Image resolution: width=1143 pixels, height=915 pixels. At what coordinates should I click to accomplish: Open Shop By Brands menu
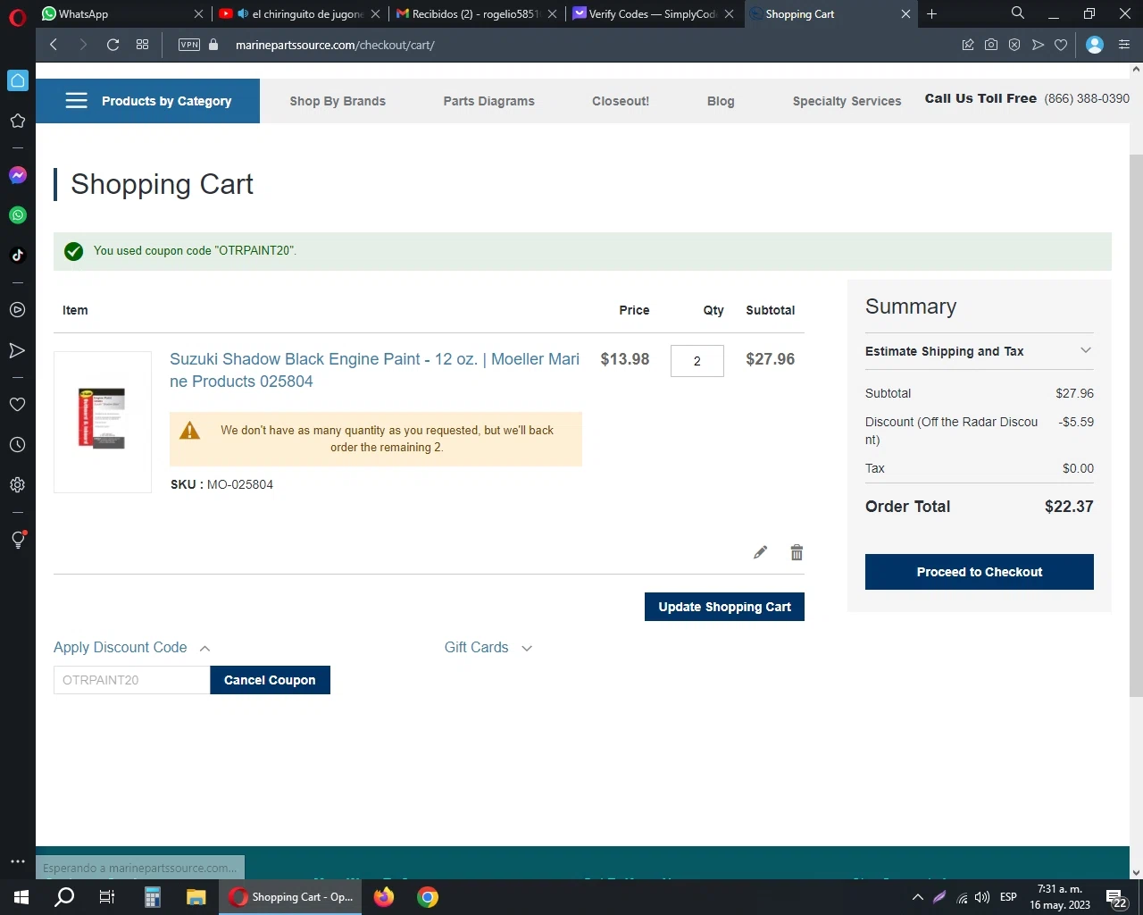coord(338,101)
